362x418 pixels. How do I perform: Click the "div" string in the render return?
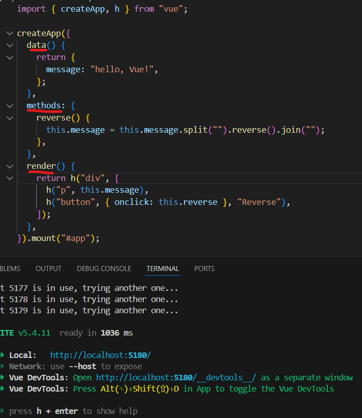coord(93,178)
